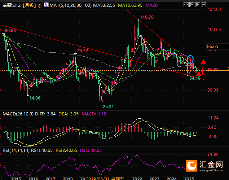
Task: Click the blue circle annotation on chart
Action: (x=191, y=59)
